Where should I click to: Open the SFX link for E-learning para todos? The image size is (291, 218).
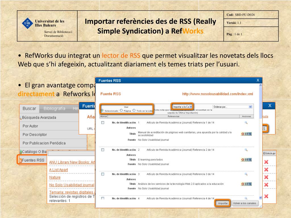click(x=246, y=160)
